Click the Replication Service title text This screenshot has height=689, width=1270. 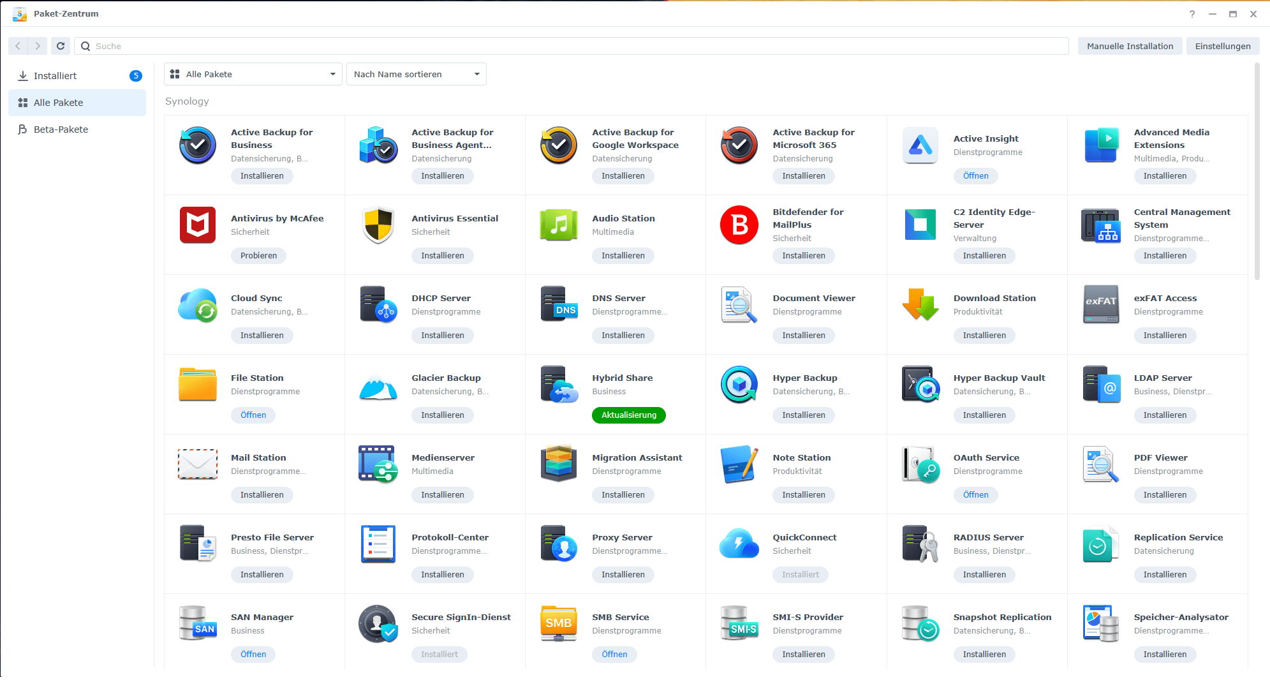(1178, 538)
